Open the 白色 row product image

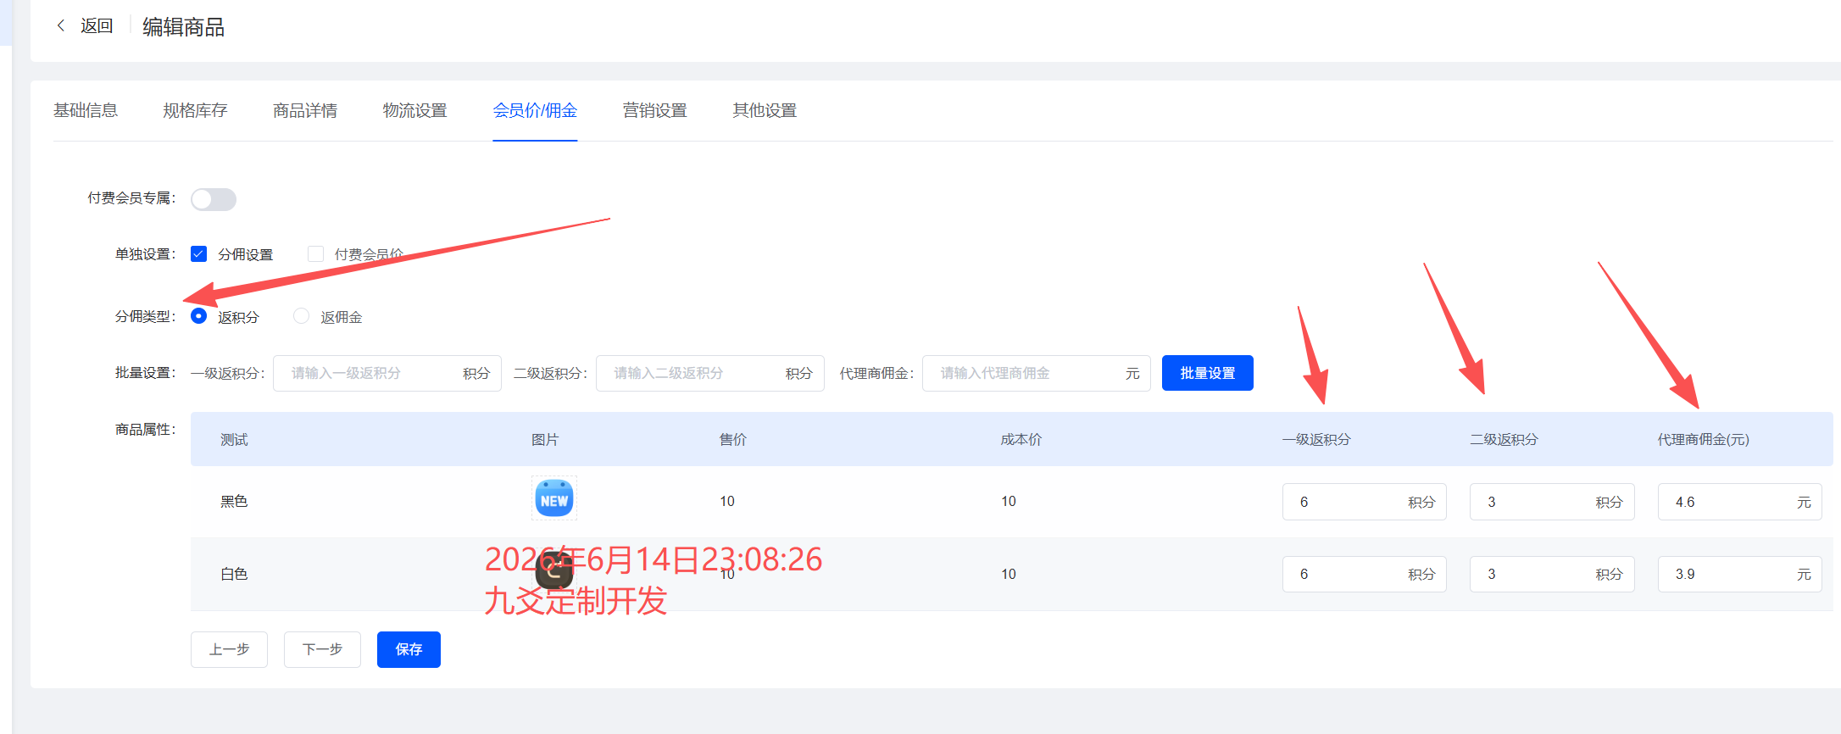(554, 570)
